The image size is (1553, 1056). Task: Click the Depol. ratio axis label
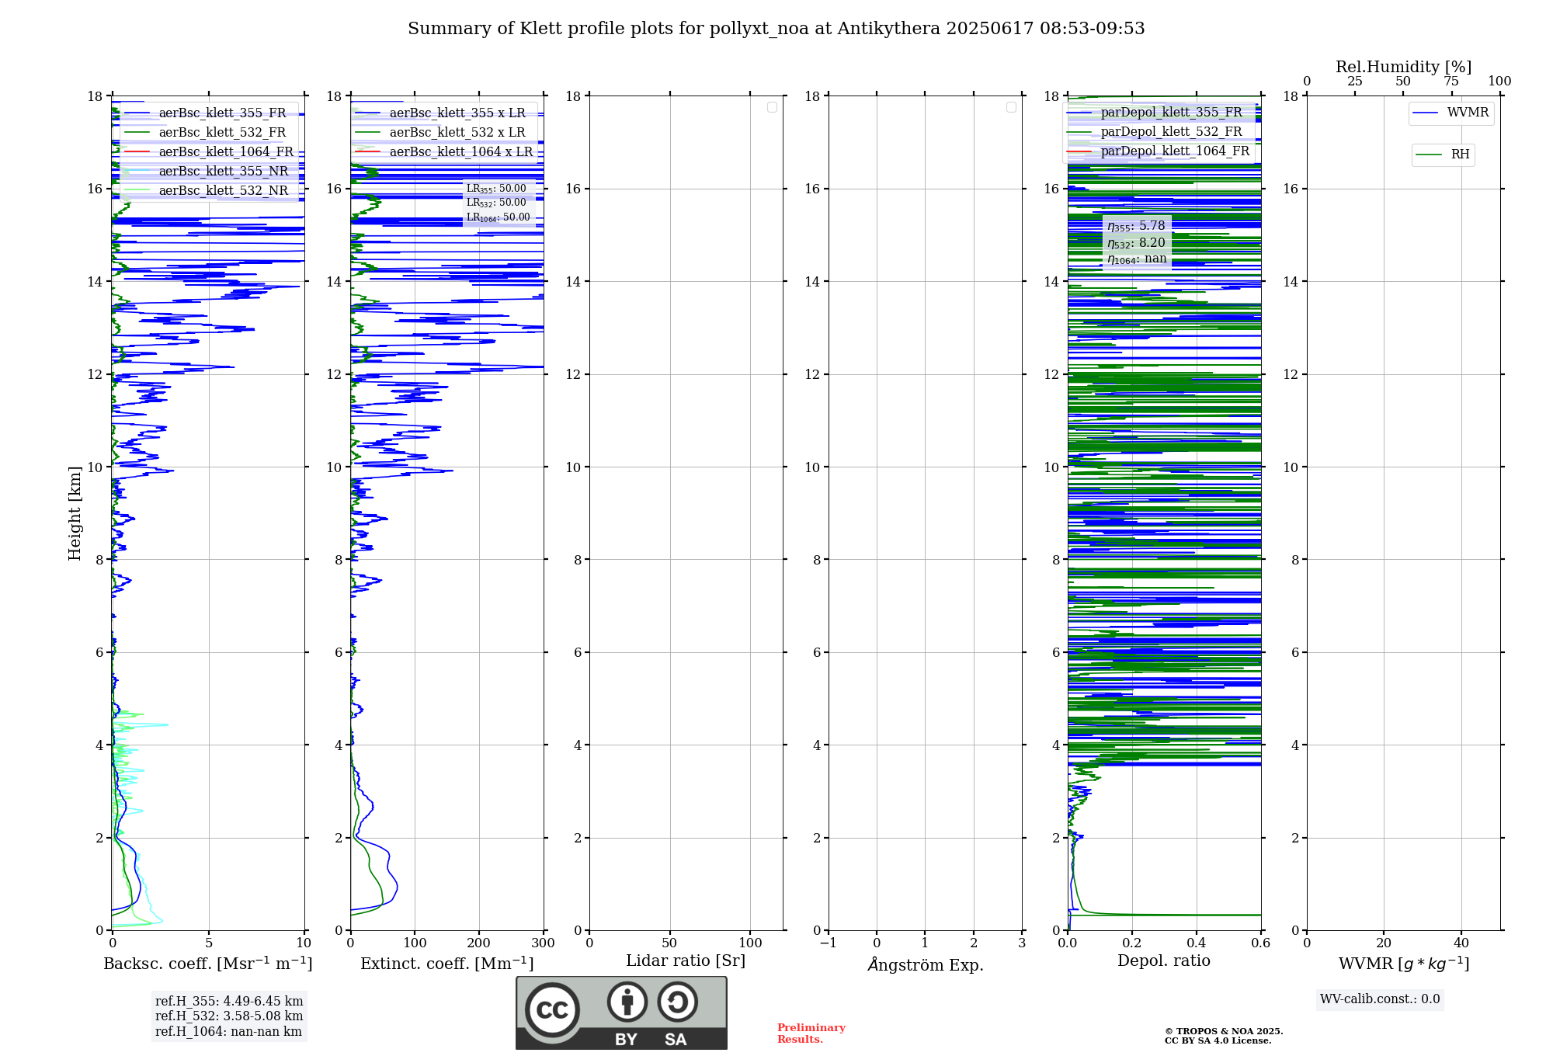pyautogui.click(x=1164, y=960)
